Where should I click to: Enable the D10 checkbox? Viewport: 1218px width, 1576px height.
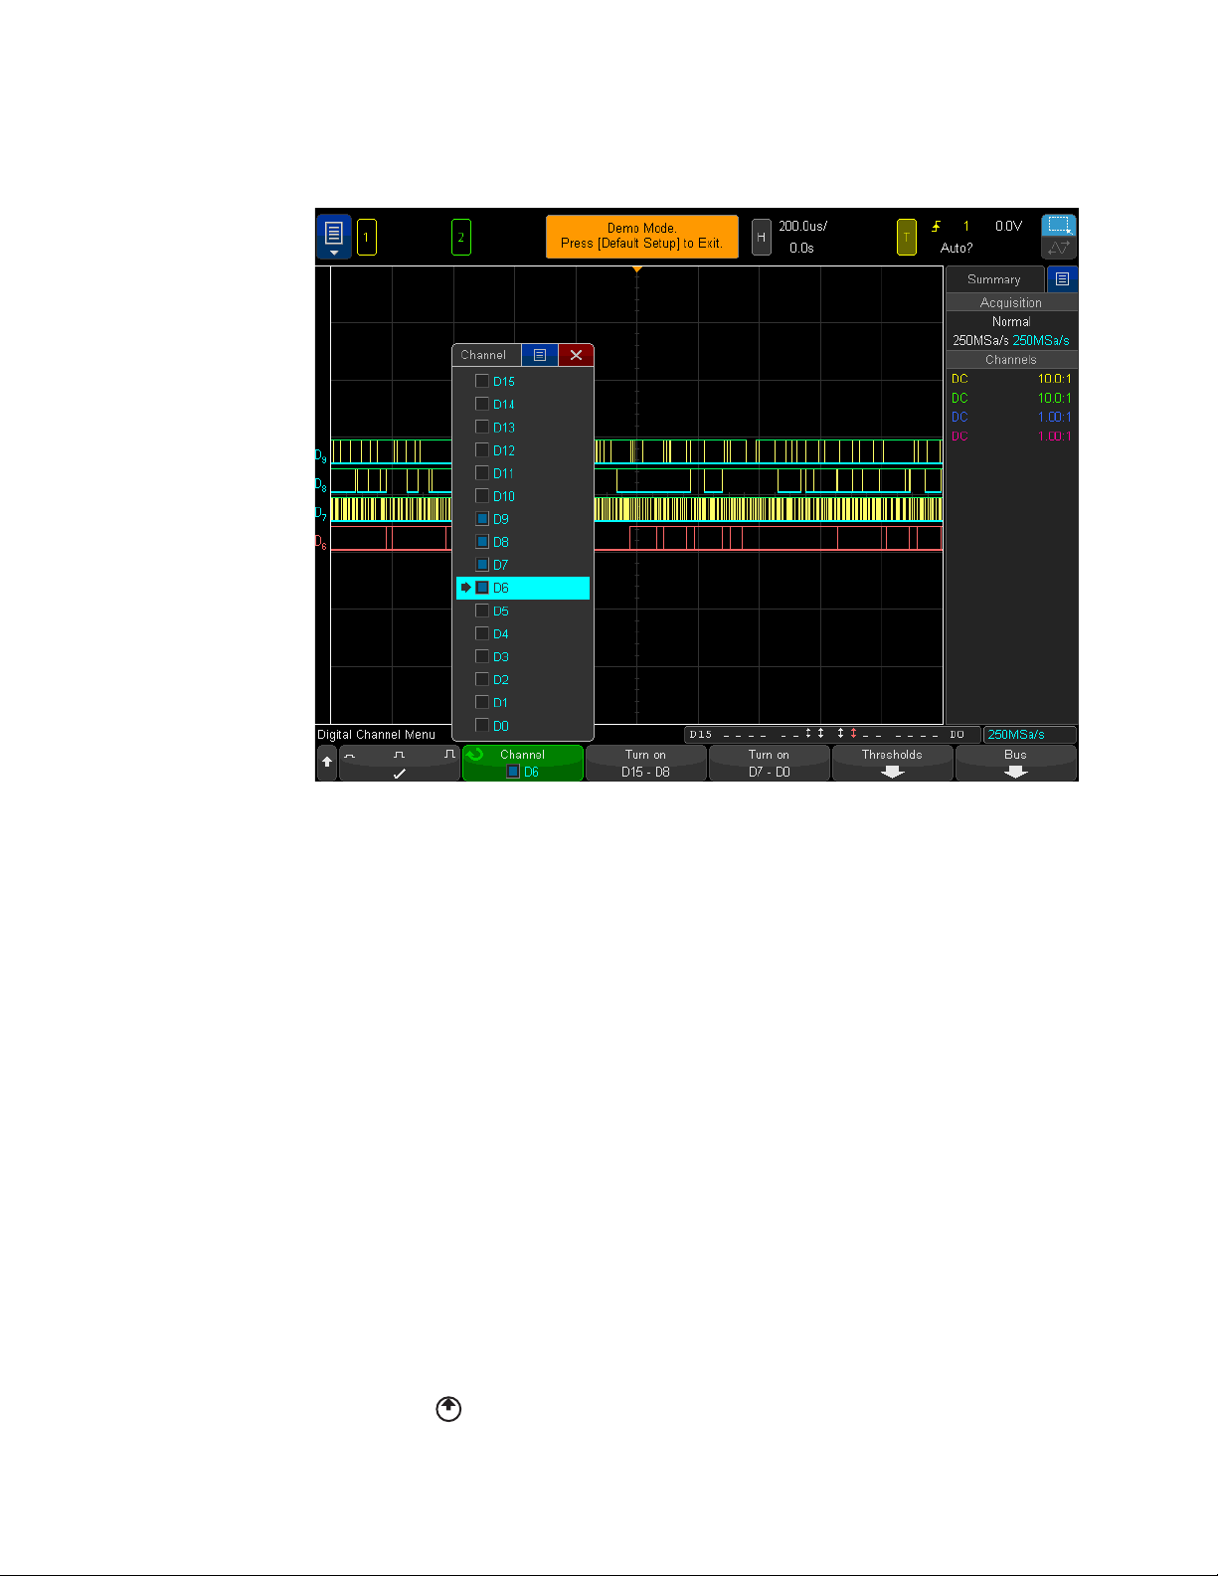click(482, 495)
